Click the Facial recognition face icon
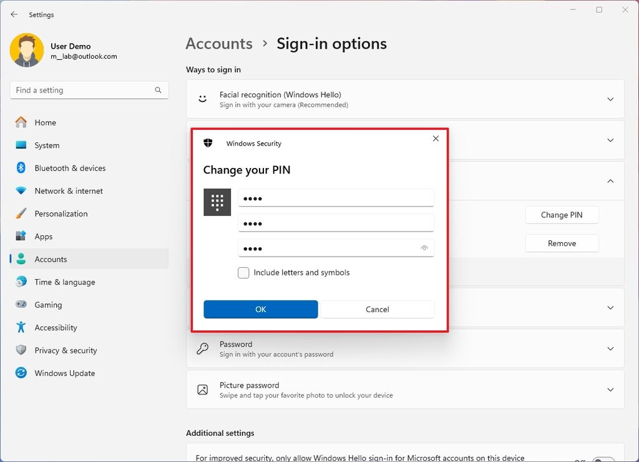639x462 pixels. coord(202,99)
